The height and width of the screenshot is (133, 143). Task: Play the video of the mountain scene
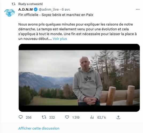(79, 78)
